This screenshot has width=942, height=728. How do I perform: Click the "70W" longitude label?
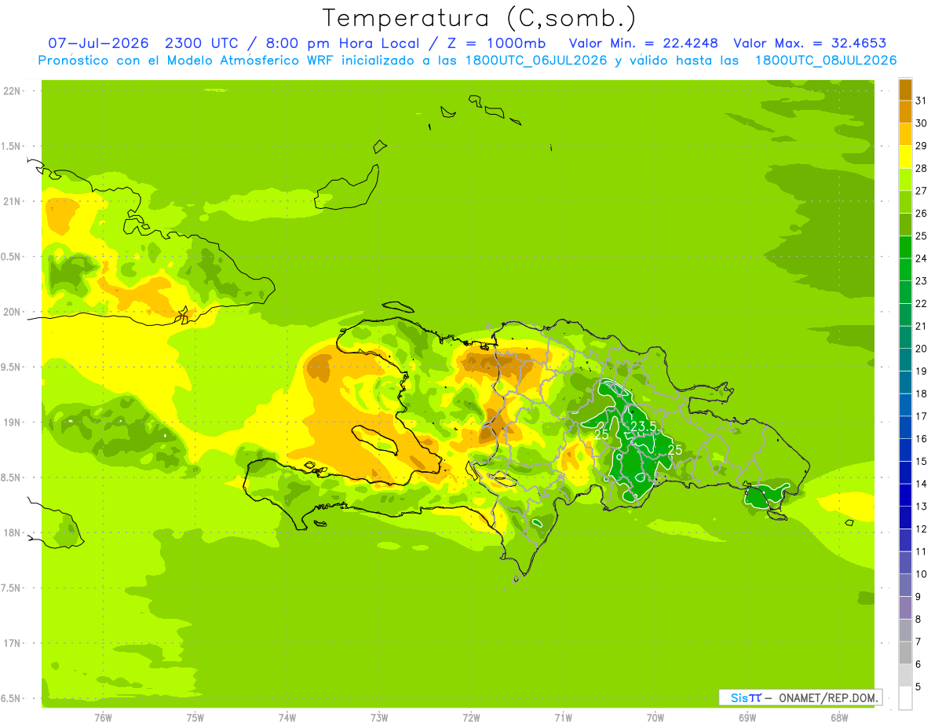[x=655, y=718]
